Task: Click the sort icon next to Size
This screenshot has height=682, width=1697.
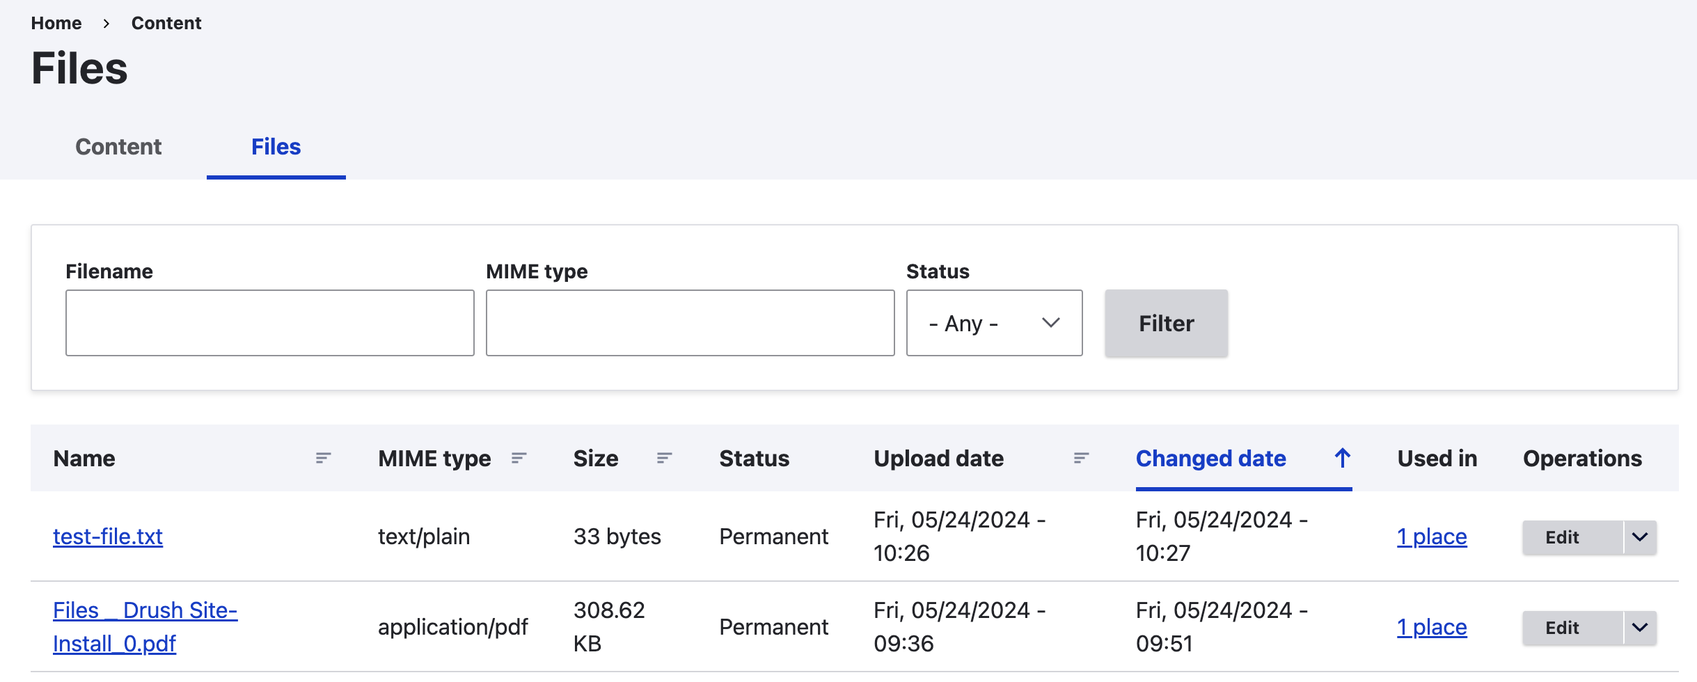Action: tap(663, 458)
